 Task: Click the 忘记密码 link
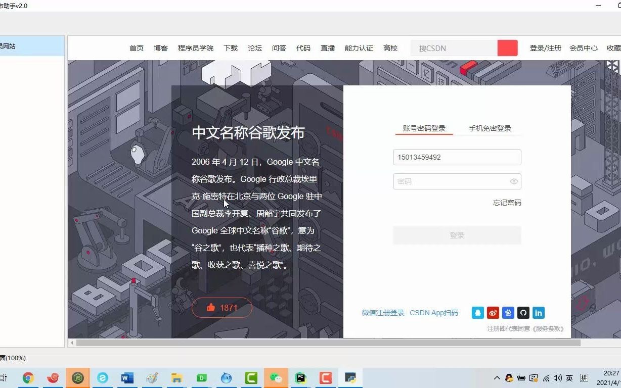[506, 202]
